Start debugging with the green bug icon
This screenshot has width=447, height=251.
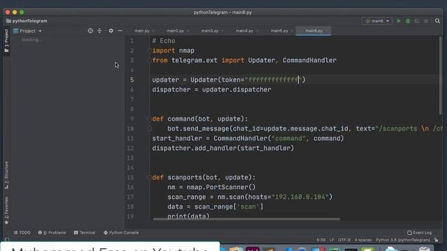coord(408,21)
